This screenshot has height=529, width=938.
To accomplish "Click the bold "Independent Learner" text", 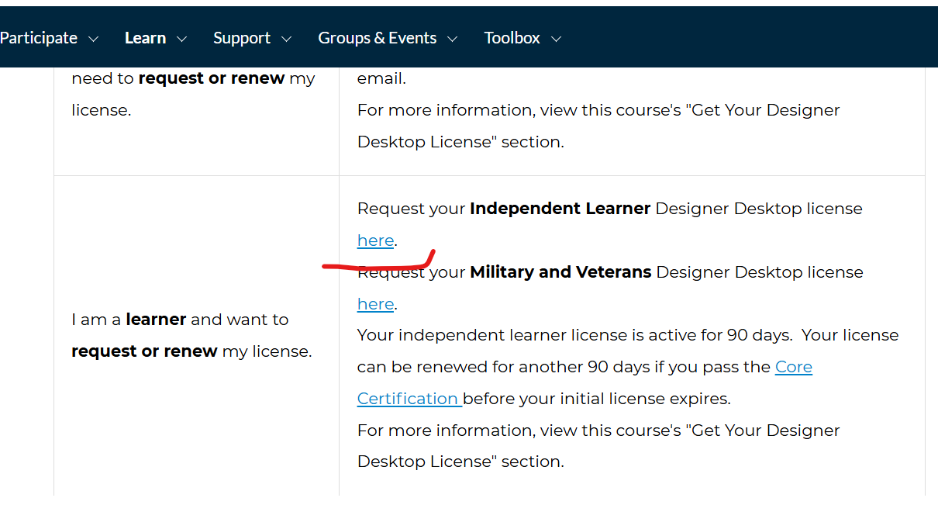I will tap(560, 209).
